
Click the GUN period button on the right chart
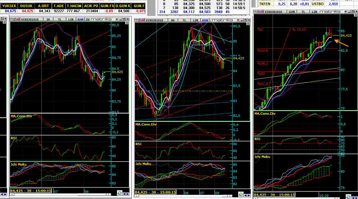[x=292, y=12]
